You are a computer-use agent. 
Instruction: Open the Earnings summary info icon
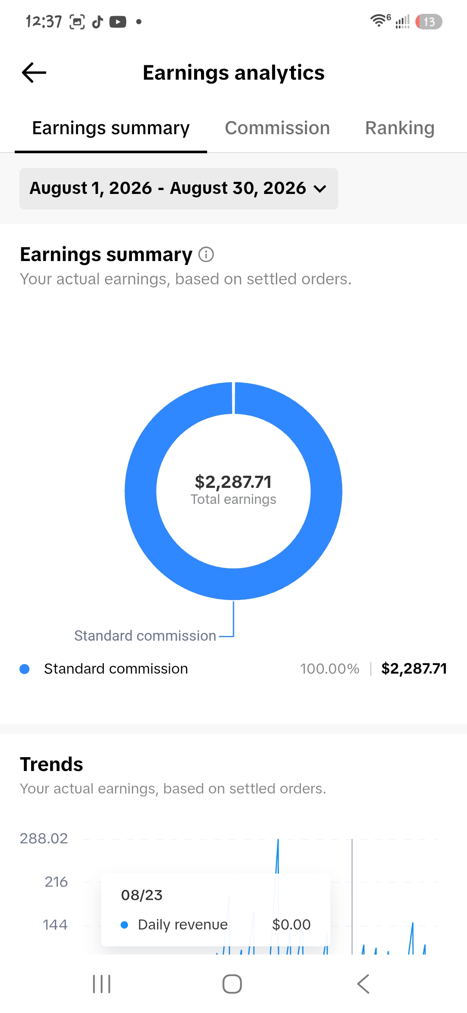tap(206, 255)
